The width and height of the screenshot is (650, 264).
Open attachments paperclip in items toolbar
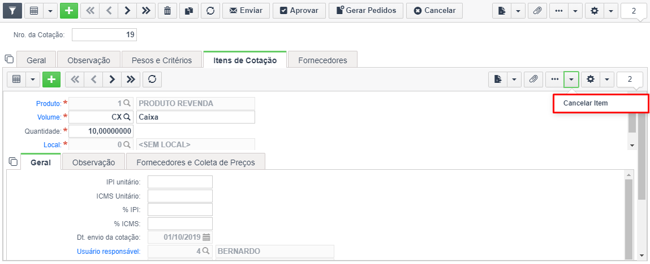click(533, 80)
